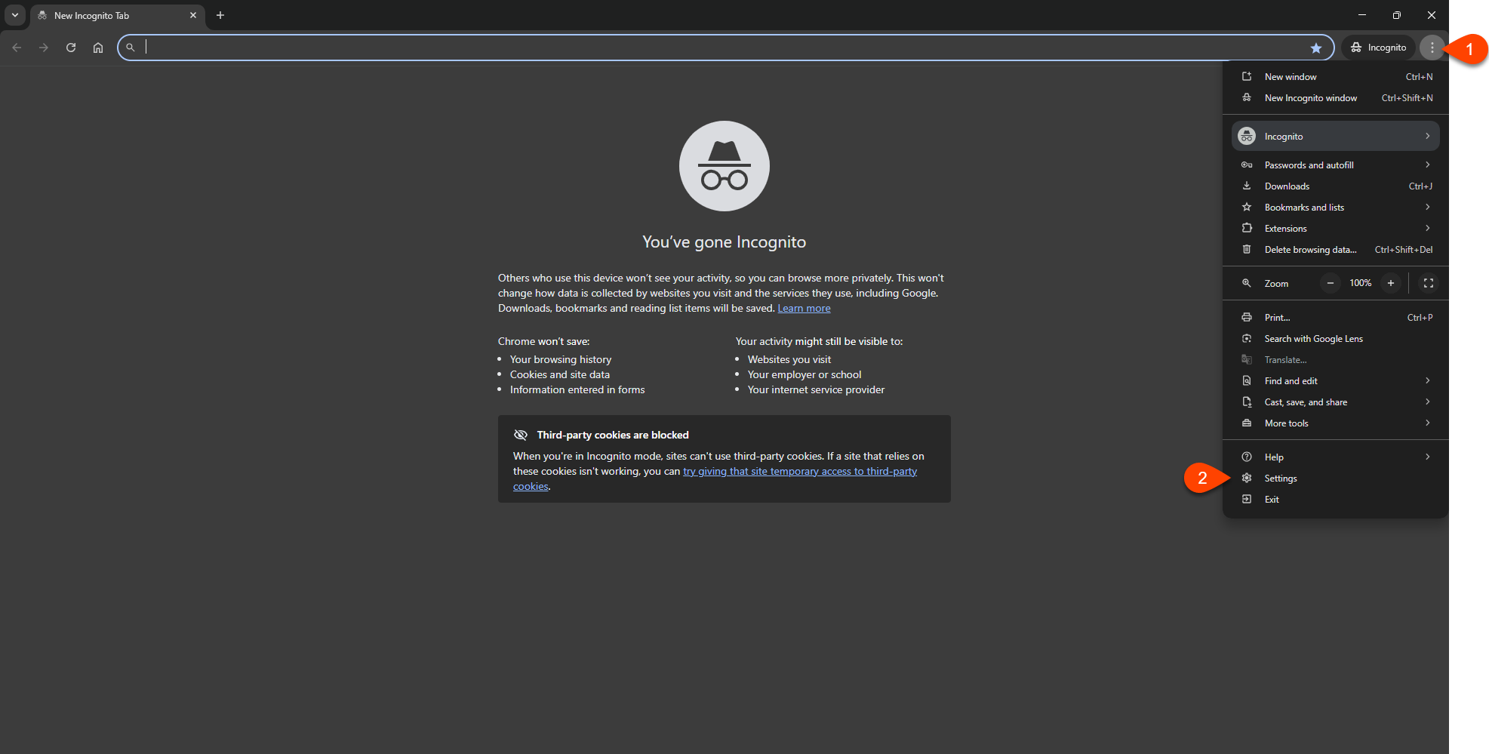Screen dimensions: 1489x754
Task: Click the Your browsing history bullet
Action: click(561, 360)
